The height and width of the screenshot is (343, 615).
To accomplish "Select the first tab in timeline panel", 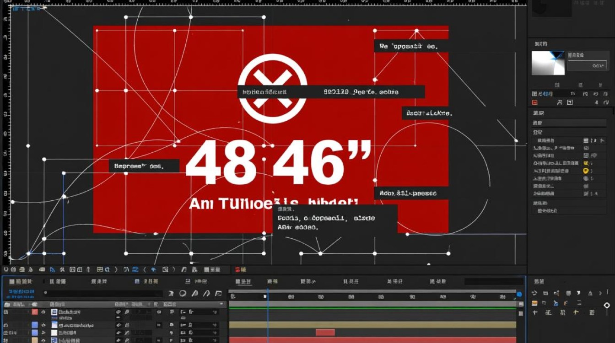I will 21,282.
